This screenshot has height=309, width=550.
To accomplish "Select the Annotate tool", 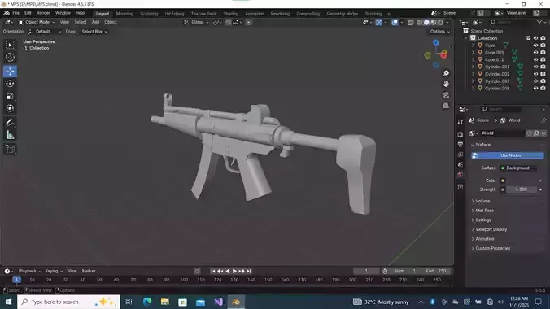I will click(10, 123).
